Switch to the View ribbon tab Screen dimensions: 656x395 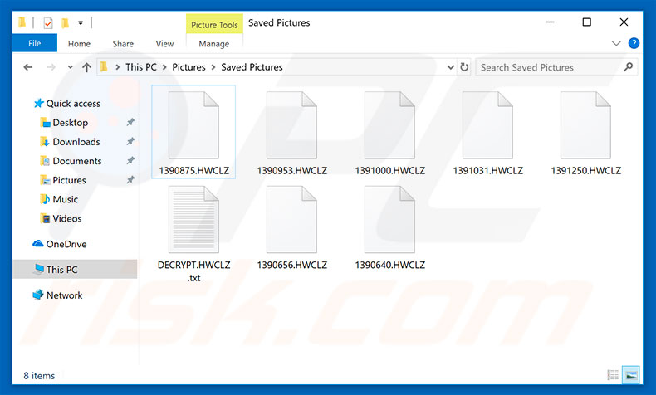[x=164, y=44]
